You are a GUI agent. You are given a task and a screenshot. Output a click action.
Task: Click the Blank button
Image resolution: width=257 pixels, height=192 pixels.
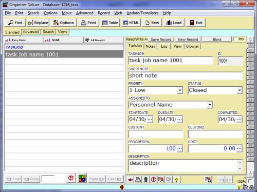click(217, 40)
